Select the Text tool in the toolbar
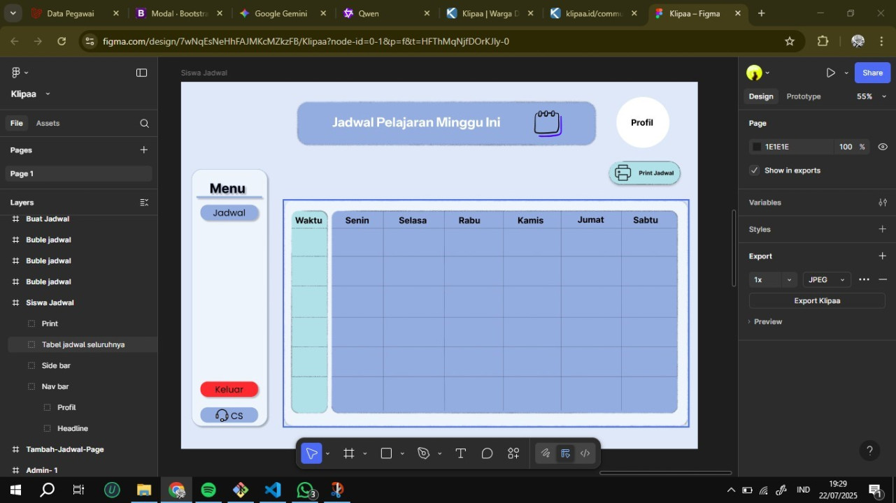The width and height of the screenshot is (896, 503). pos(460,453)
